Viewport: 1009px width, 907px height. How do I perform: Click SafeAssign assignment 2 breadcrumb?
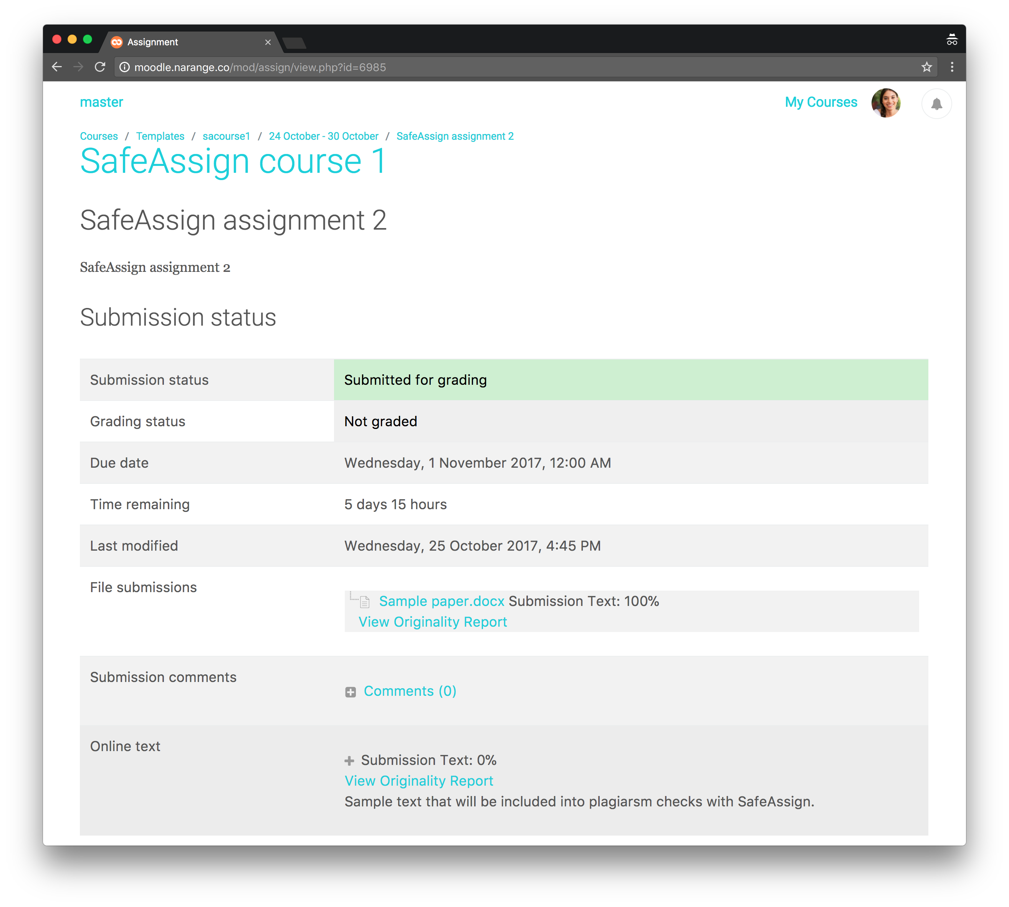pos(455,136)
